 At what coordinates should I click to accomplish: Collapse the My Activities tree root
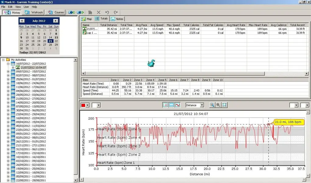[x=3, y=60]
